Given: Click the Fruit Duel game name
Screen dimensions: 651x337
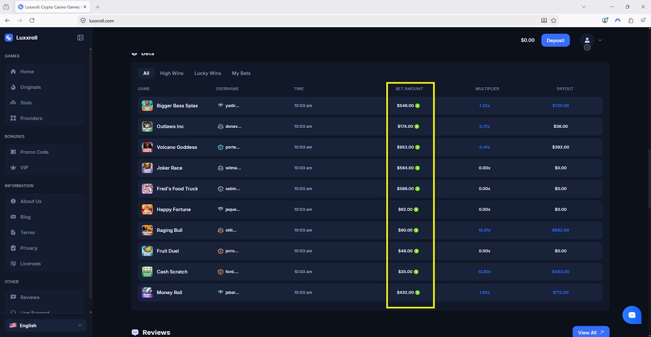Looking at the screenshot, I should [x=168, y=251].
